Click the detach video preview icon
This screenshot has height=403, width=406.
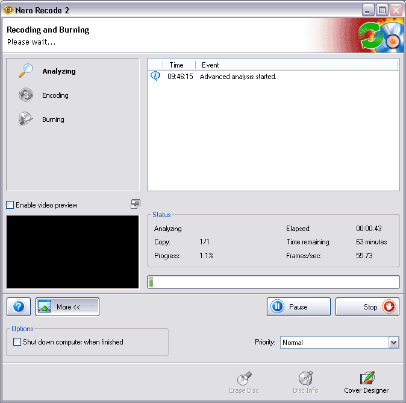coord(135,204)
